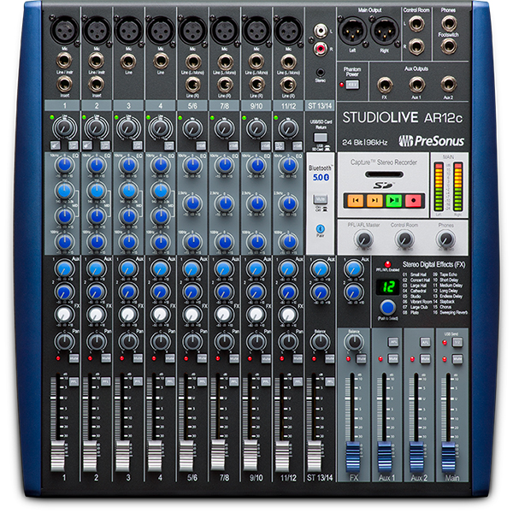
Task: Click the channel 3 fader cap
Action: click(x=122, y=456)
